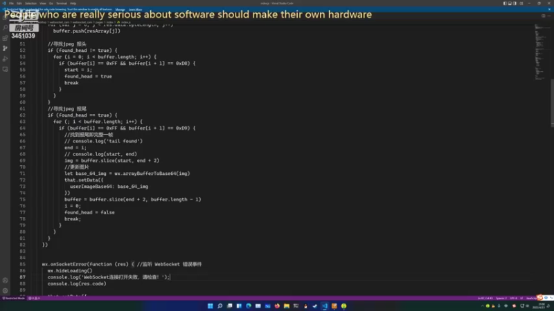Click Manage in restricted mode banner
This screenshot has height=311, width=554.
click(120, 10)
